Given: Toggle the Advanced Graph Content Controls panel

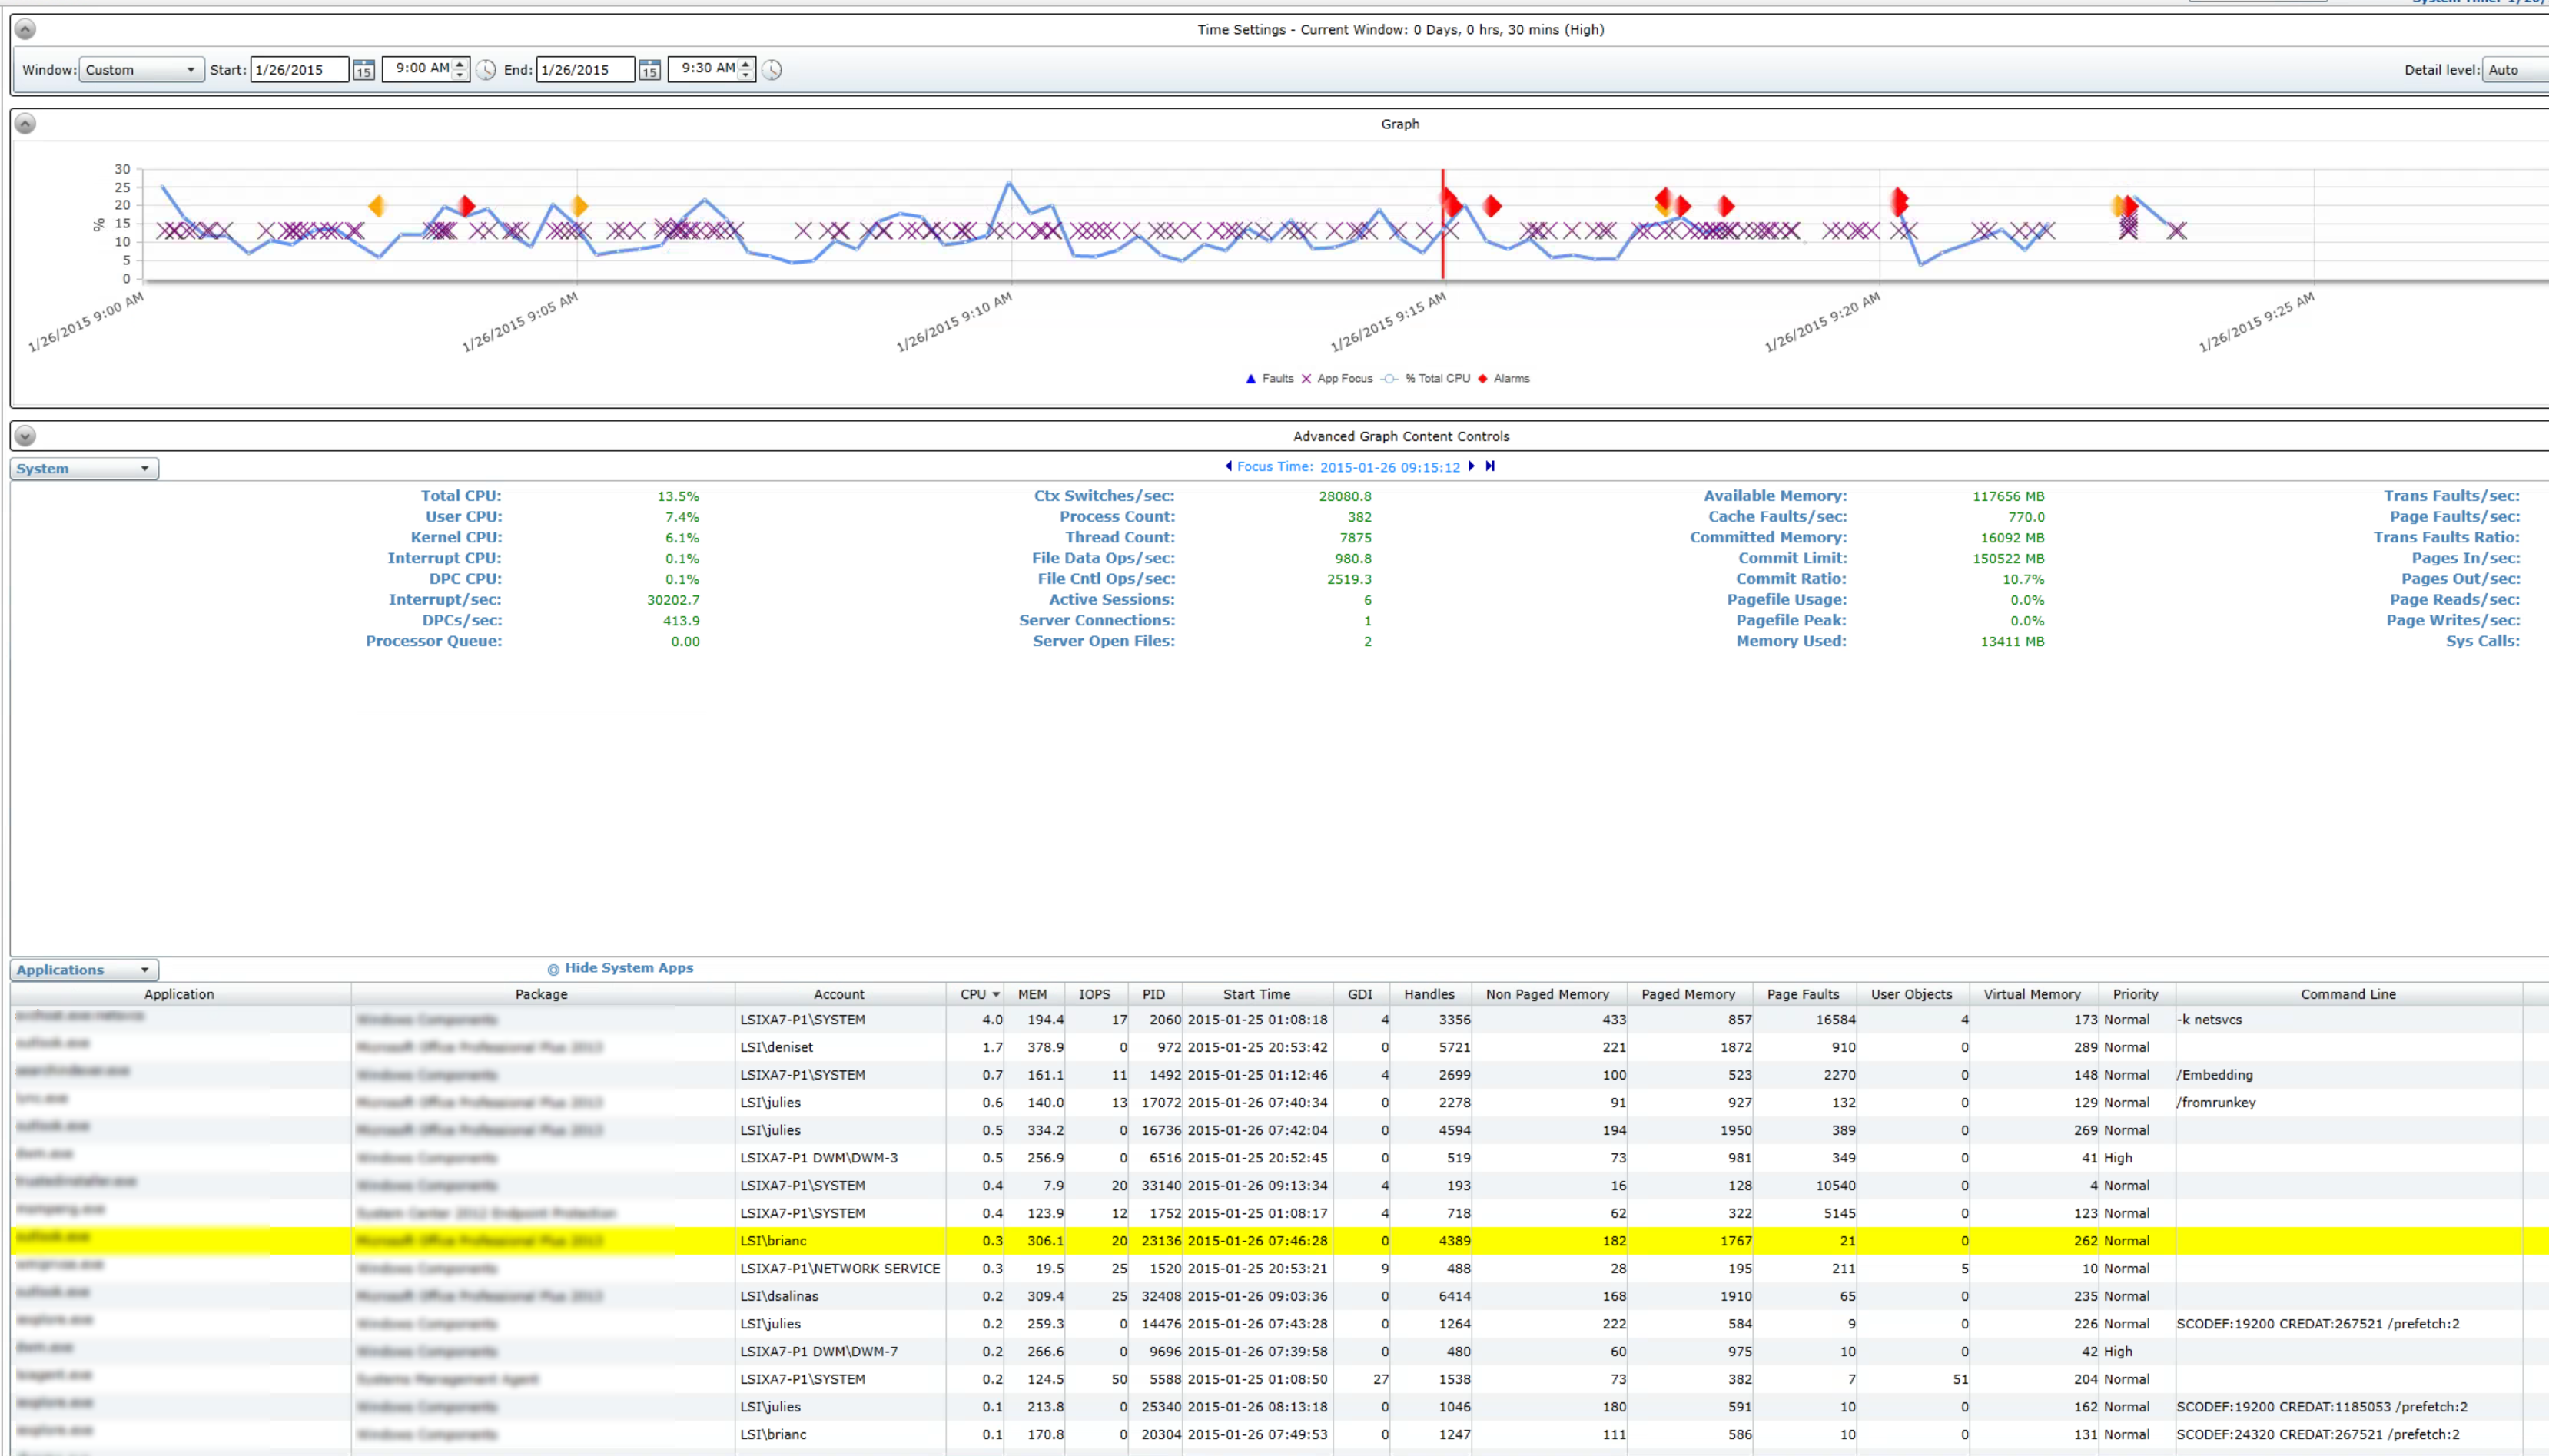Looking at the screenshot, I should [x=25, y=436].
